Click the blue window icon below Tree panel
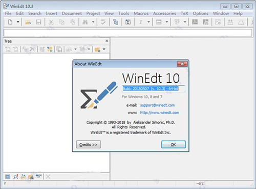The height and width of the screenshot is (189, 256). (8, 177)
